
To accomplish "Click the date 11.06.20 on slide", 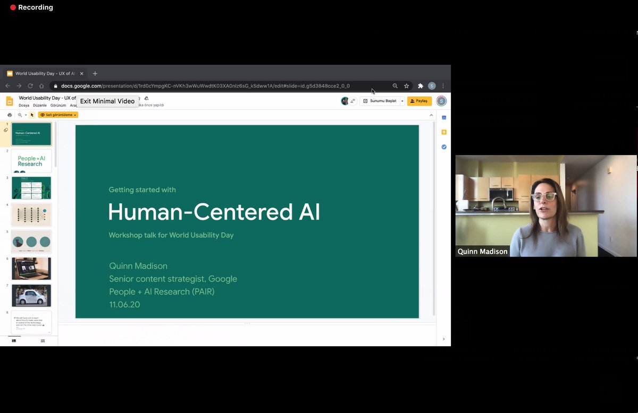I will (x=124, y=305).
